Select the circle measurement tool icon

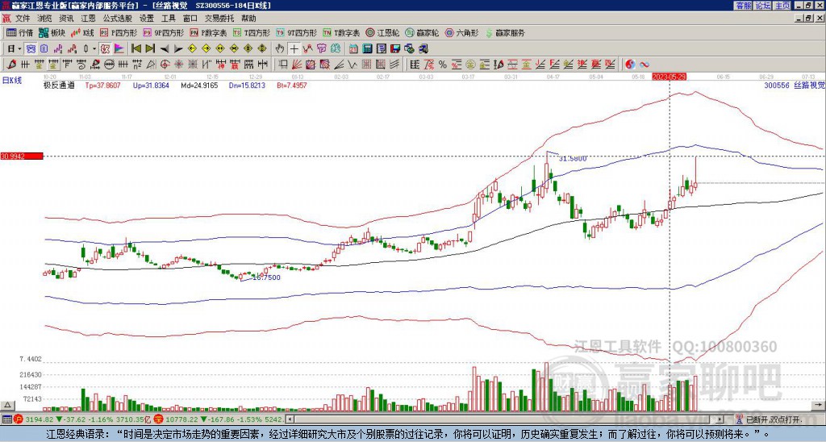pyautogui.click(x=109, y=65)
